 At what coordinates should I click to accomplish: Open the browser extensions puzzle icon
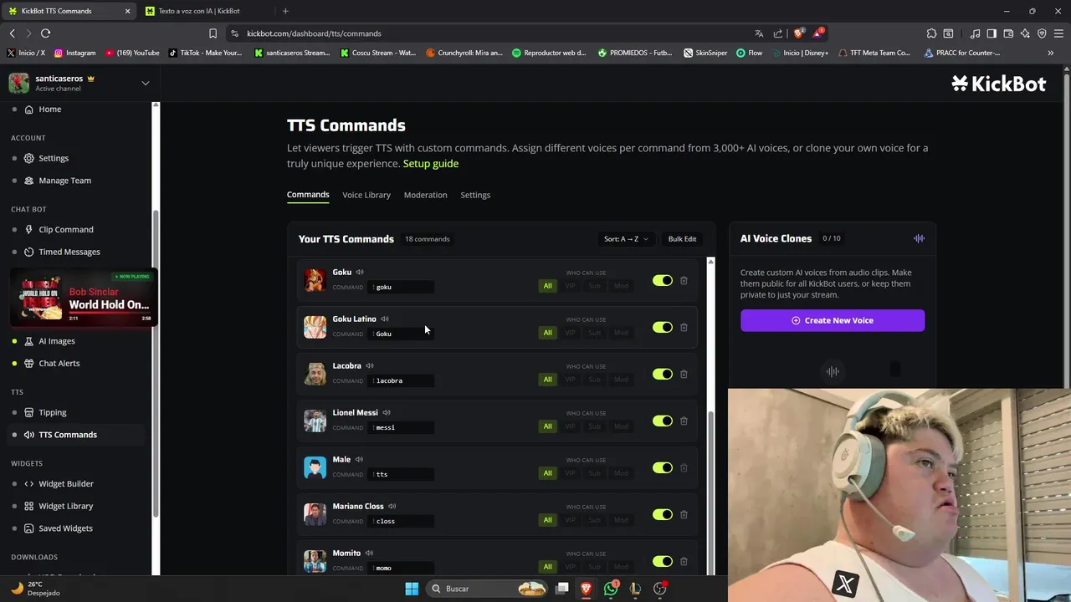click(x=931, y=33)
